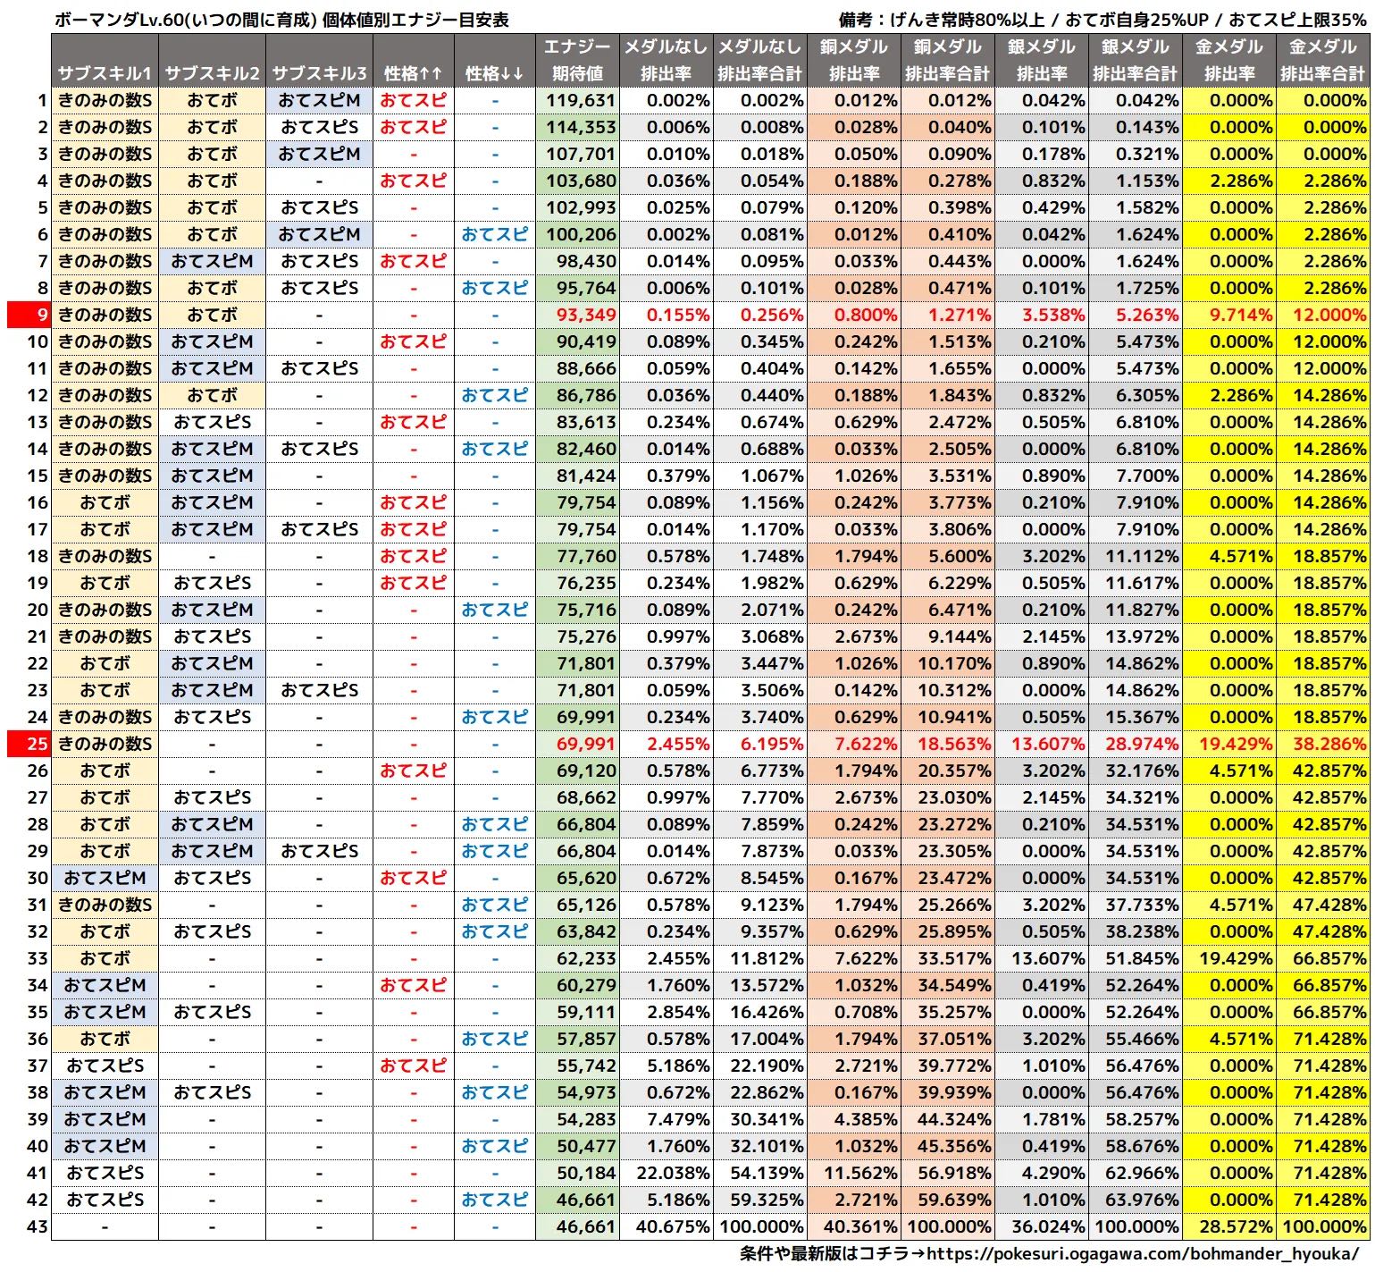
Task: Select row number 43 at the bottom
Action: click(37, 1226)
